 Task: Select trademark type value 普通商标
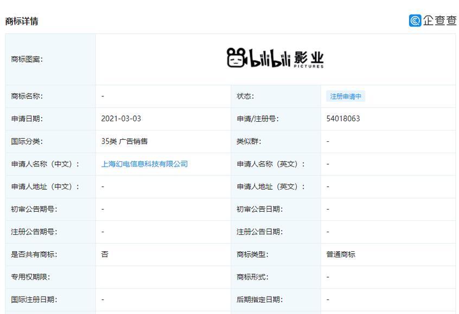point(341,254)
